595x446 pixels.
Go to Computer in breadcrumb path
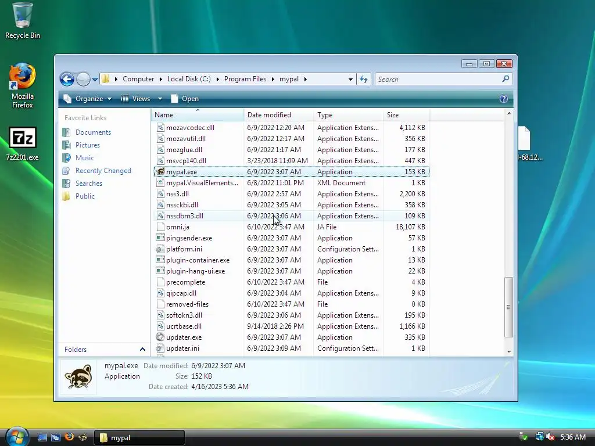point(138,79)
